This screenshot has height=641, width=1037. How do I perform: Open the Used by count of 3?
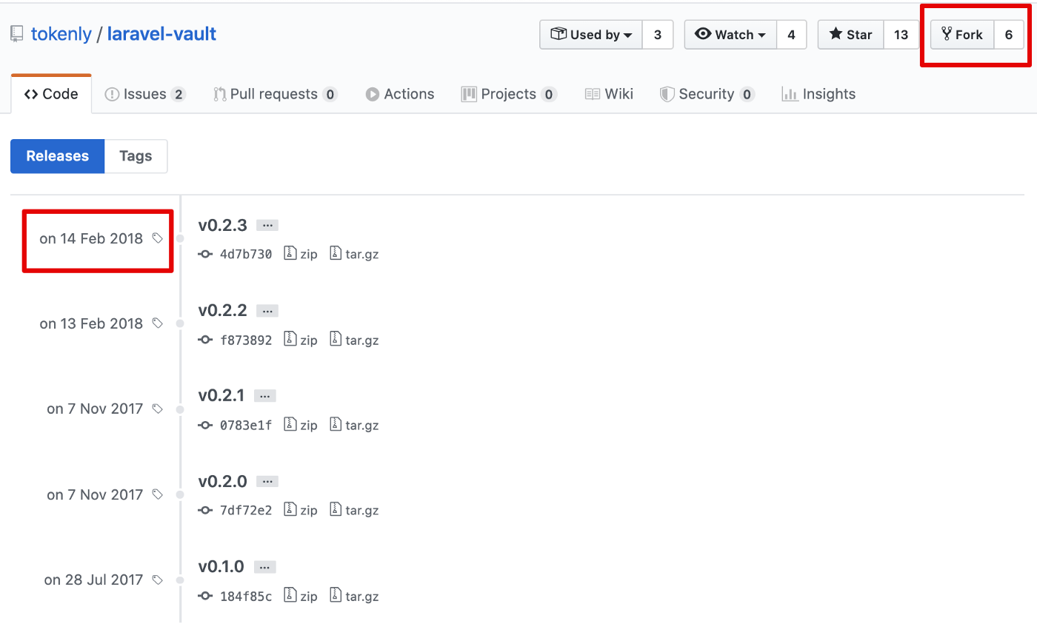(x=658, y=35)
